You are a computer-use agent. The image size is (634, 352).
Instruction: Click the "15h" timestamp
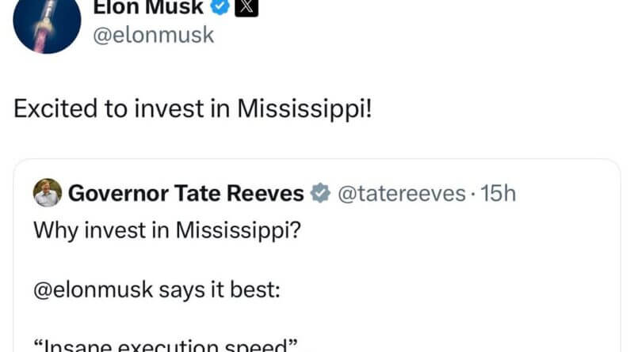[498, 193]
